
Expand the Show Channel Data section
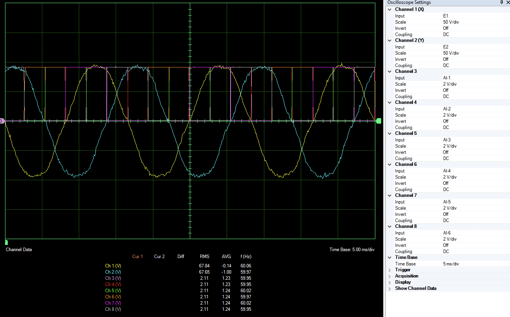coord(390,288)
